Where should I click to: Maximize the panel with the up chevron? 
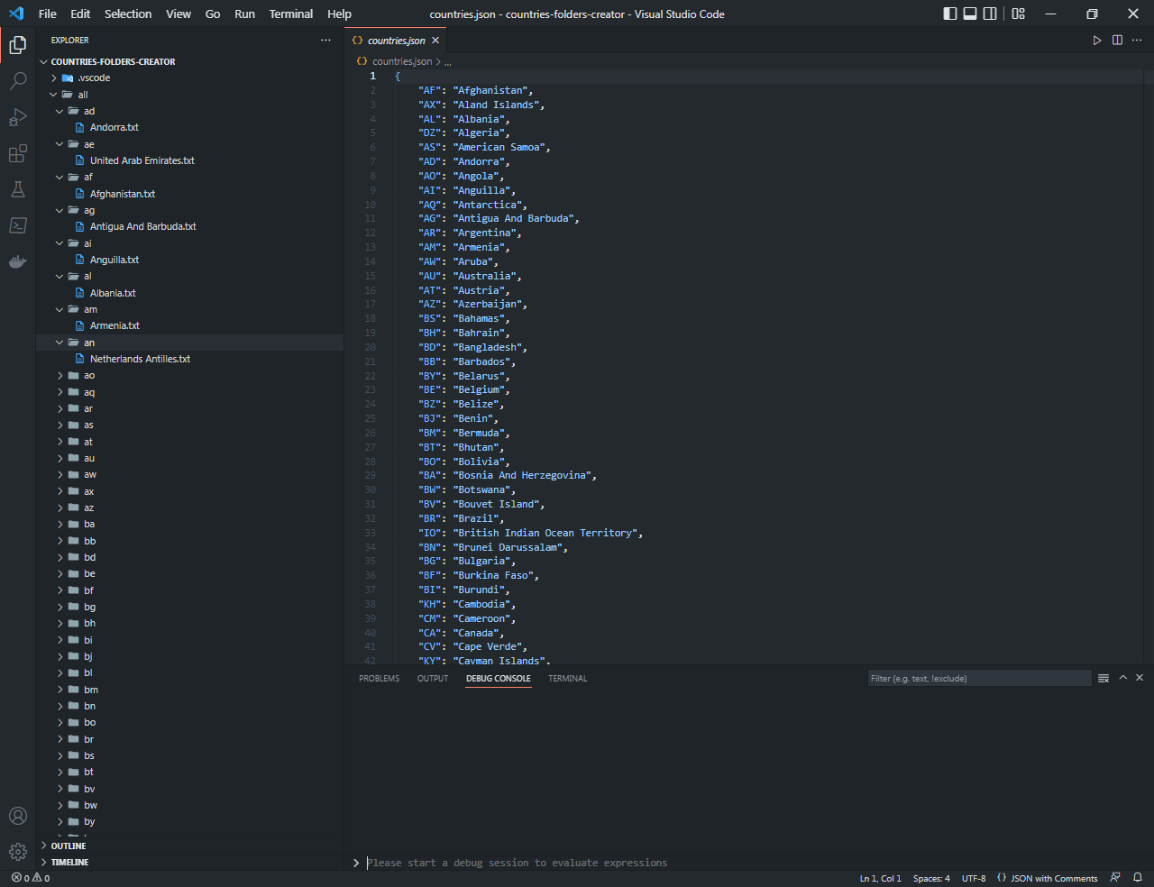point(1123,678)
